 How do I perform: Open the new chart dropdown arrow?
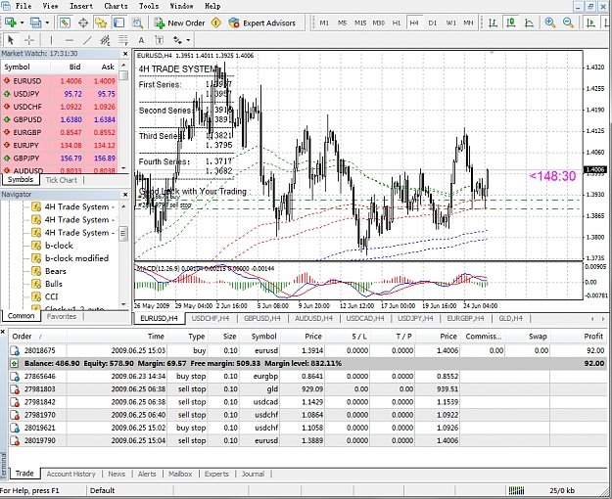click(x=22, y=23)
